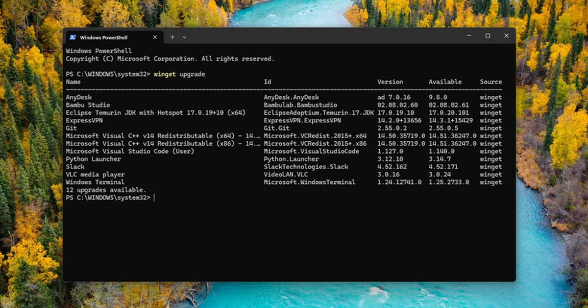Click the 'winget upgrade' command text
The height and width of the screenshot is (308, 588).
click(x=179, y=74)
